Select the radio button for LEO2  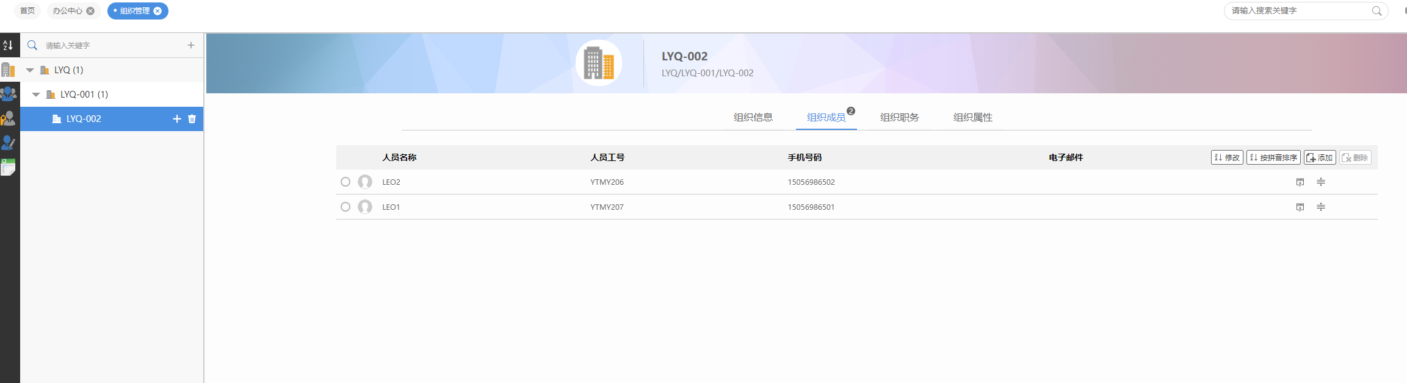345,182
